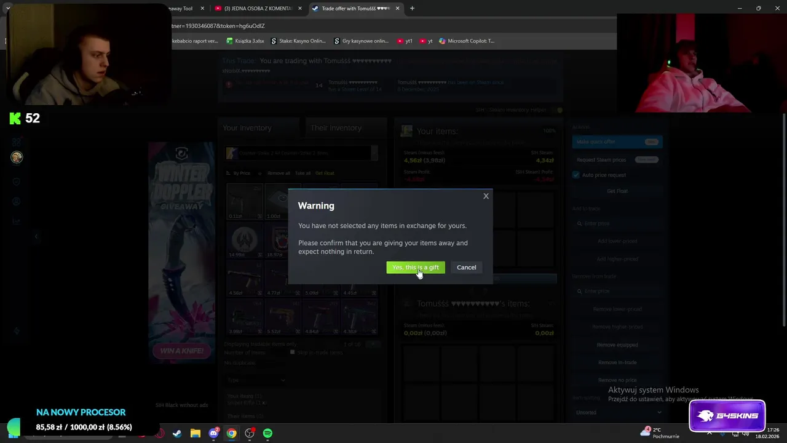787x443 pixels.
Task: Open the Winter Doppler Giveaway banner
Action: pos(181,252)
